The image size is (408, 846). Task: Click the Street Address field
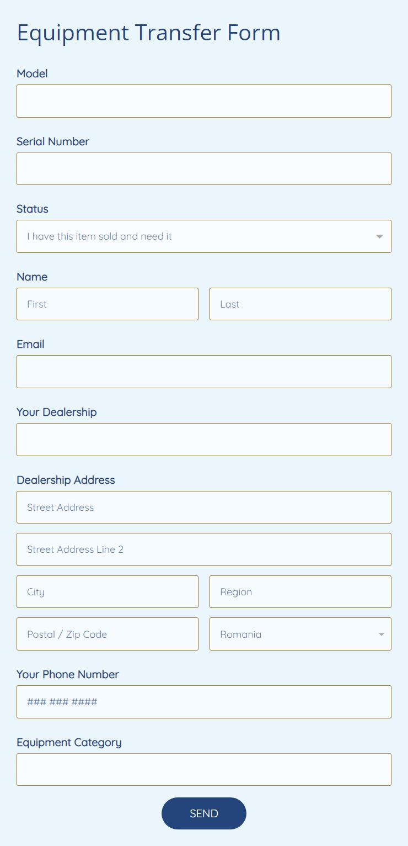tap(204, 507)
